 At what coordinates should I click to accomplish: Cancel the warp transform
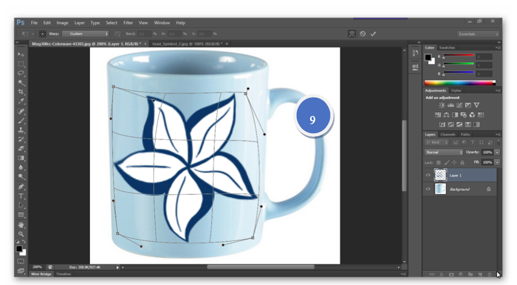(363, 34)
